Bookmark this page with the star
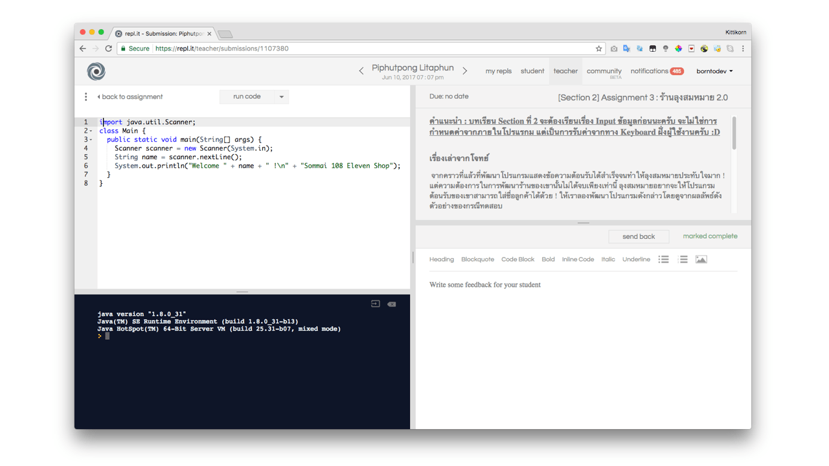Screen dimensions: 829x466 [x=598, y=49]
